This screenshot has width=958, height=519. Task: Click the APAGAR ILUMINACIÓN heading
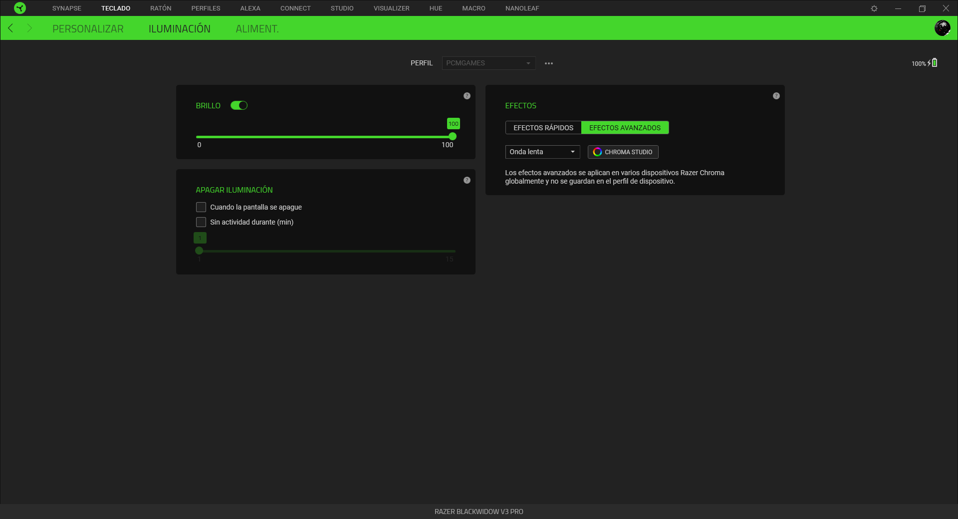tap(234, 190)
